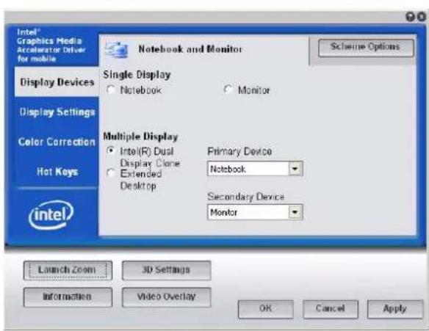
Task: Open the Display Settings tab
Action: (x=57, y=112)
